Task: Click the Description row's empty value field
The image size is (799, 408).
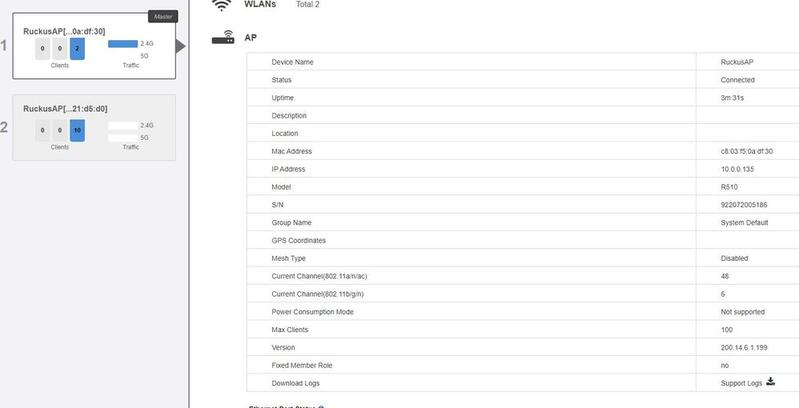Action: point(746,115)
